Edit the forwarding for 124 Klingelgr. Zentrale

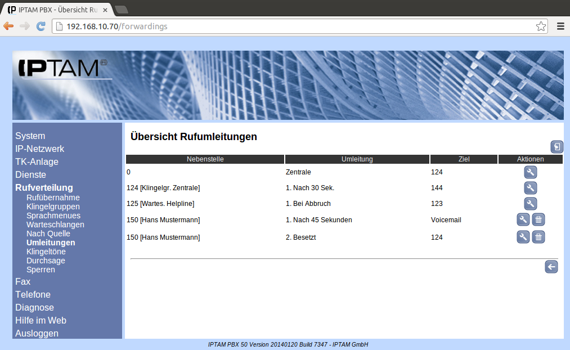pyautogui.click(x=530, y=188)
